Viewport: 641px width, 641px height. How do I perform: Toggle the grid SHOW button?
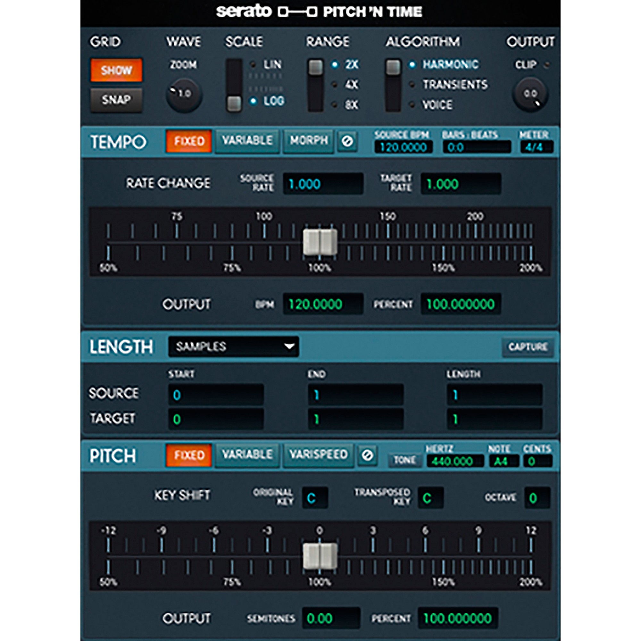(116, 70)
